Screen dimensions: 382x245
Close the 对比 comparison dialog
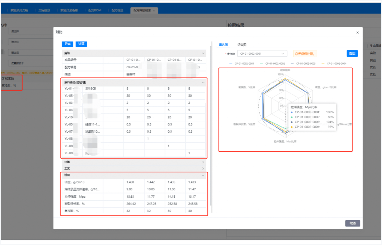[357, 33]
